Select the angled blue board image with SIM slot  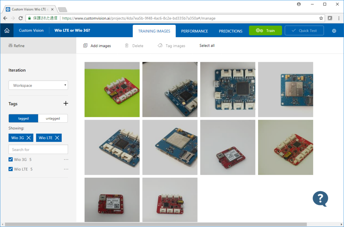[170, 147]
